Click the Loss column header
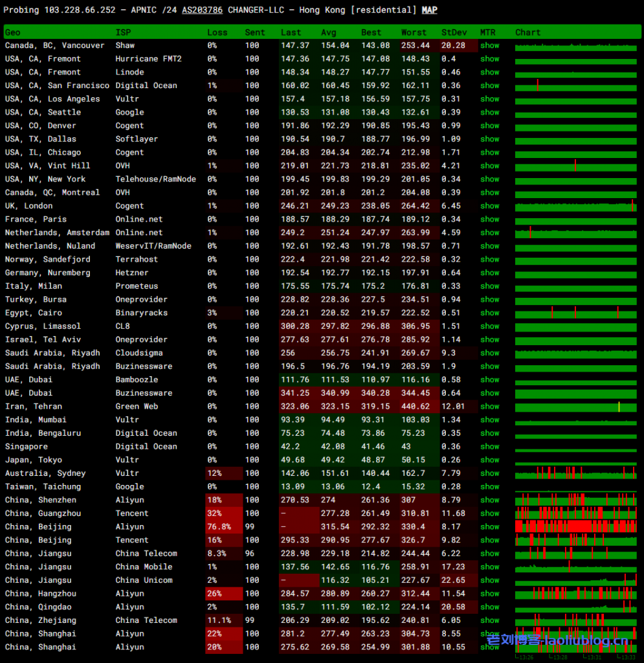This screenshot has width=644, height=663. tap(217, 32)
